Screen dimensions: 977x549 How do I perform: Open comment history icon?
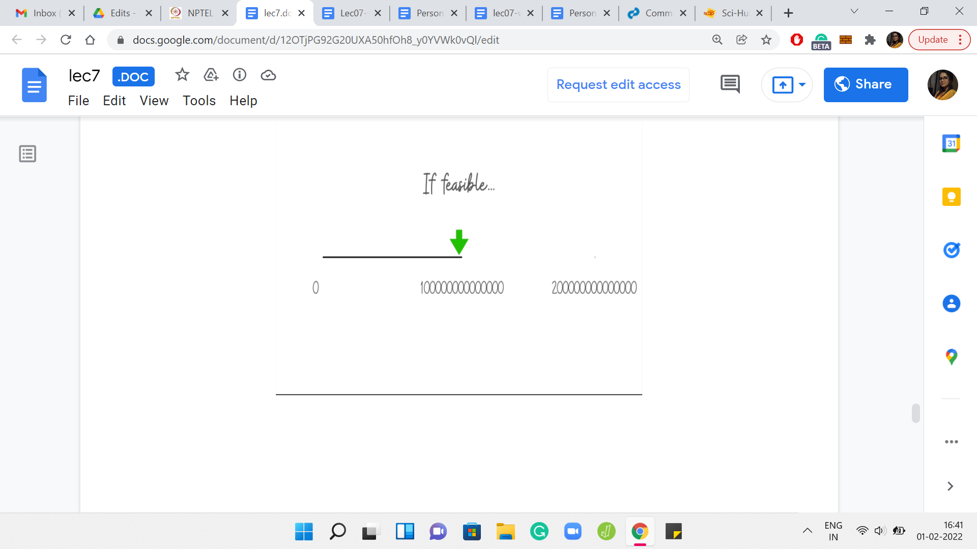click(x=730, y=84)
